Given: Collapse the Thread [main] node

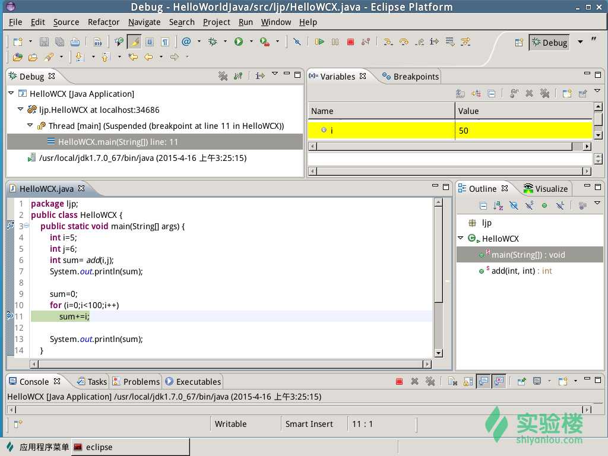Looking at the screenshot, I should [30, 126].
